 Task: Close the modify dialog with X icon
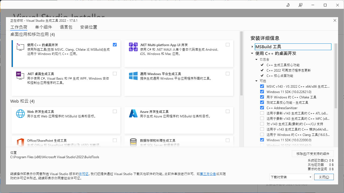click(x=335, y=20)
